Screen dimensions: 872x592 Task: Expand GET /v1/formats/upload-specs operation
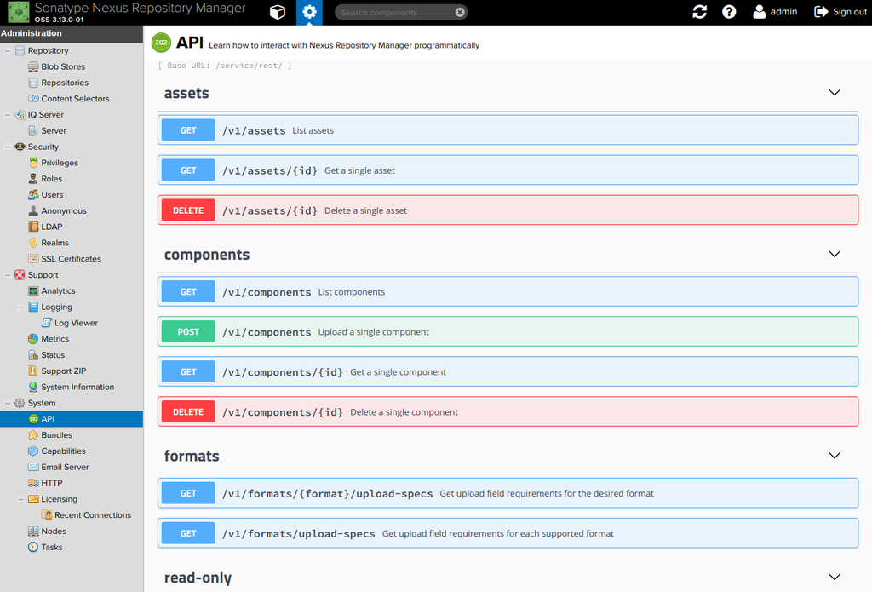[x=508, y=533]
